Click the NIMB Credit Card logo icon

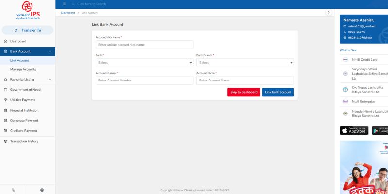coord(345,59)
